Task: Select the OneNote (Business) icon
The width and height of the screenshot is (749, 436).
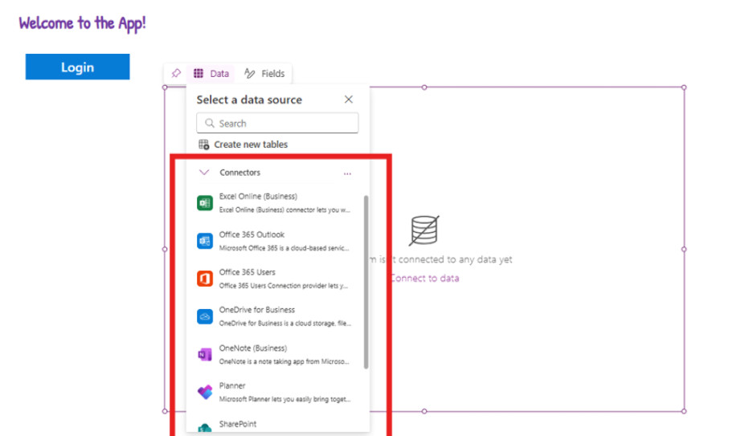Action: [x=205, y=354]
